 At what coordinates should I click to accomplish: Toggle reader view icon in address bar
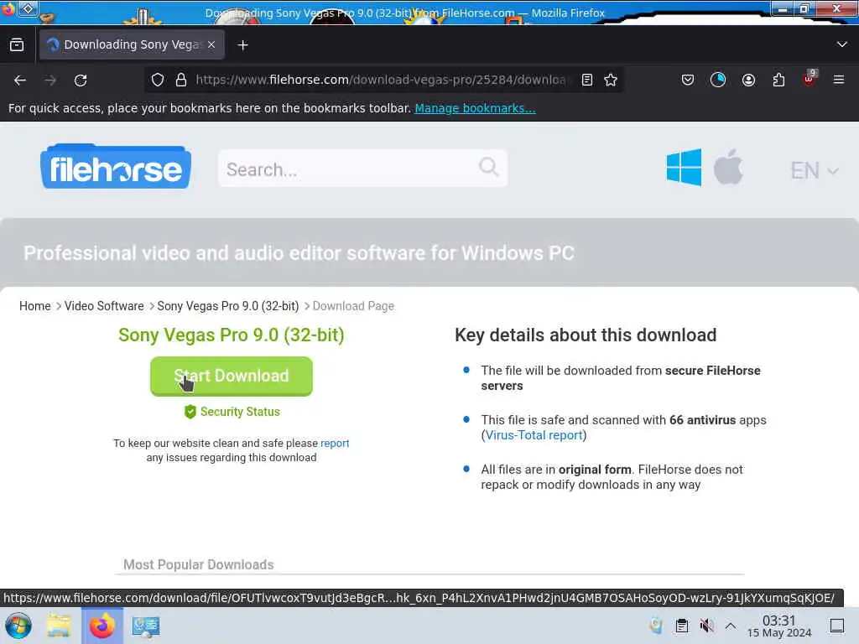click(586, 80)
